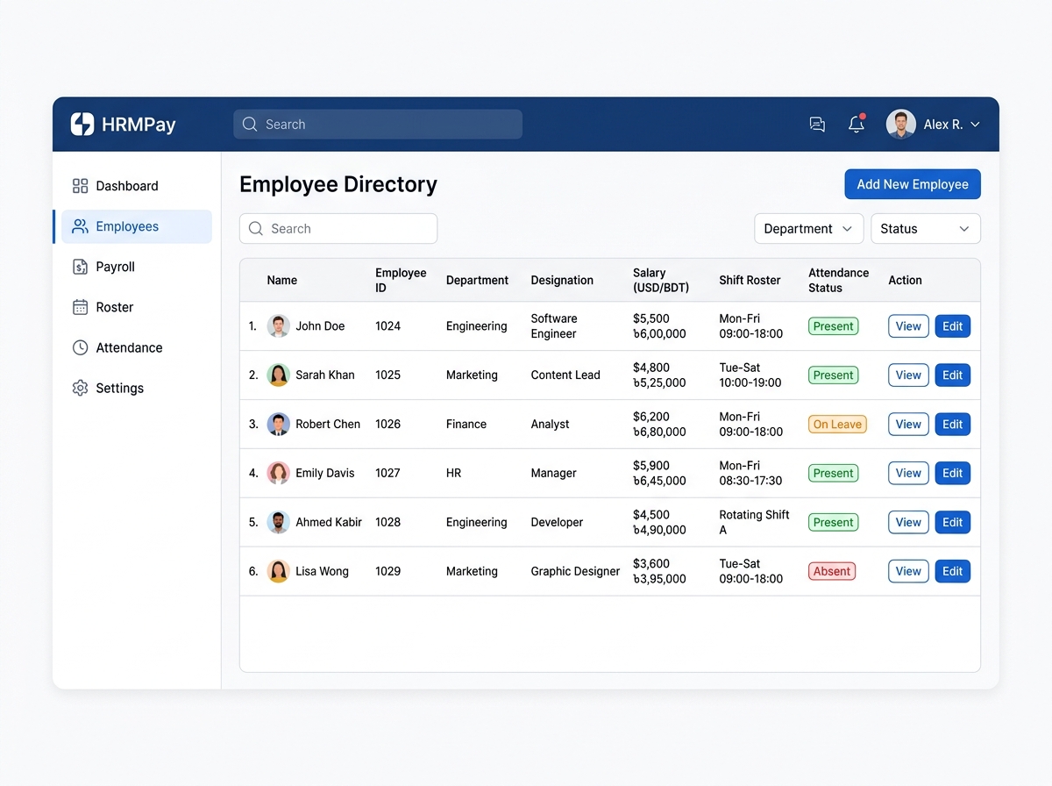Image resolution: width=1052 pixels, height=786 pixels.
Task: View John Doe's record
Action: coord(908,326)
